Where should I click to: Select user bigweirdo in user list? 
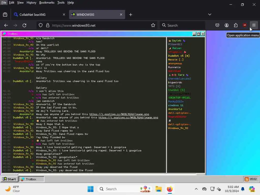(x=175, y=83)
